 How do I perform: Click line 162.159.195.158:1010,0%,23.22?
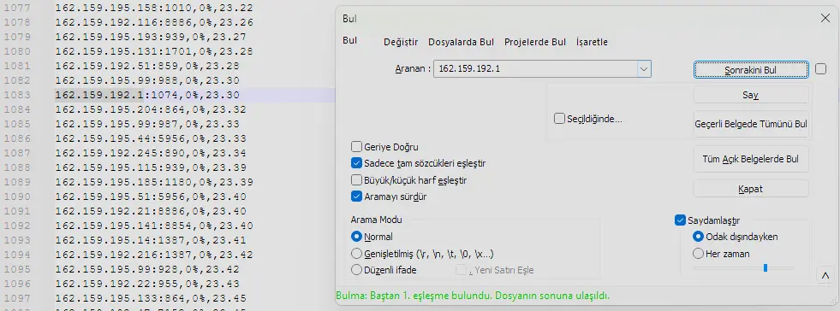[154, 8]
